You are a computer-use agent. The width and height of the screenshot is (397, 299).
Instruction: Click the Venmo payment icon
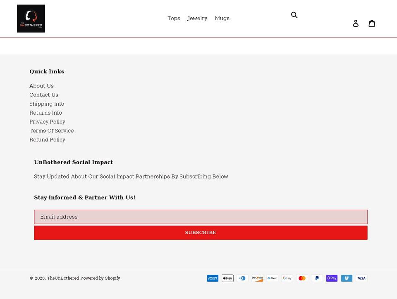coord(347,278)
